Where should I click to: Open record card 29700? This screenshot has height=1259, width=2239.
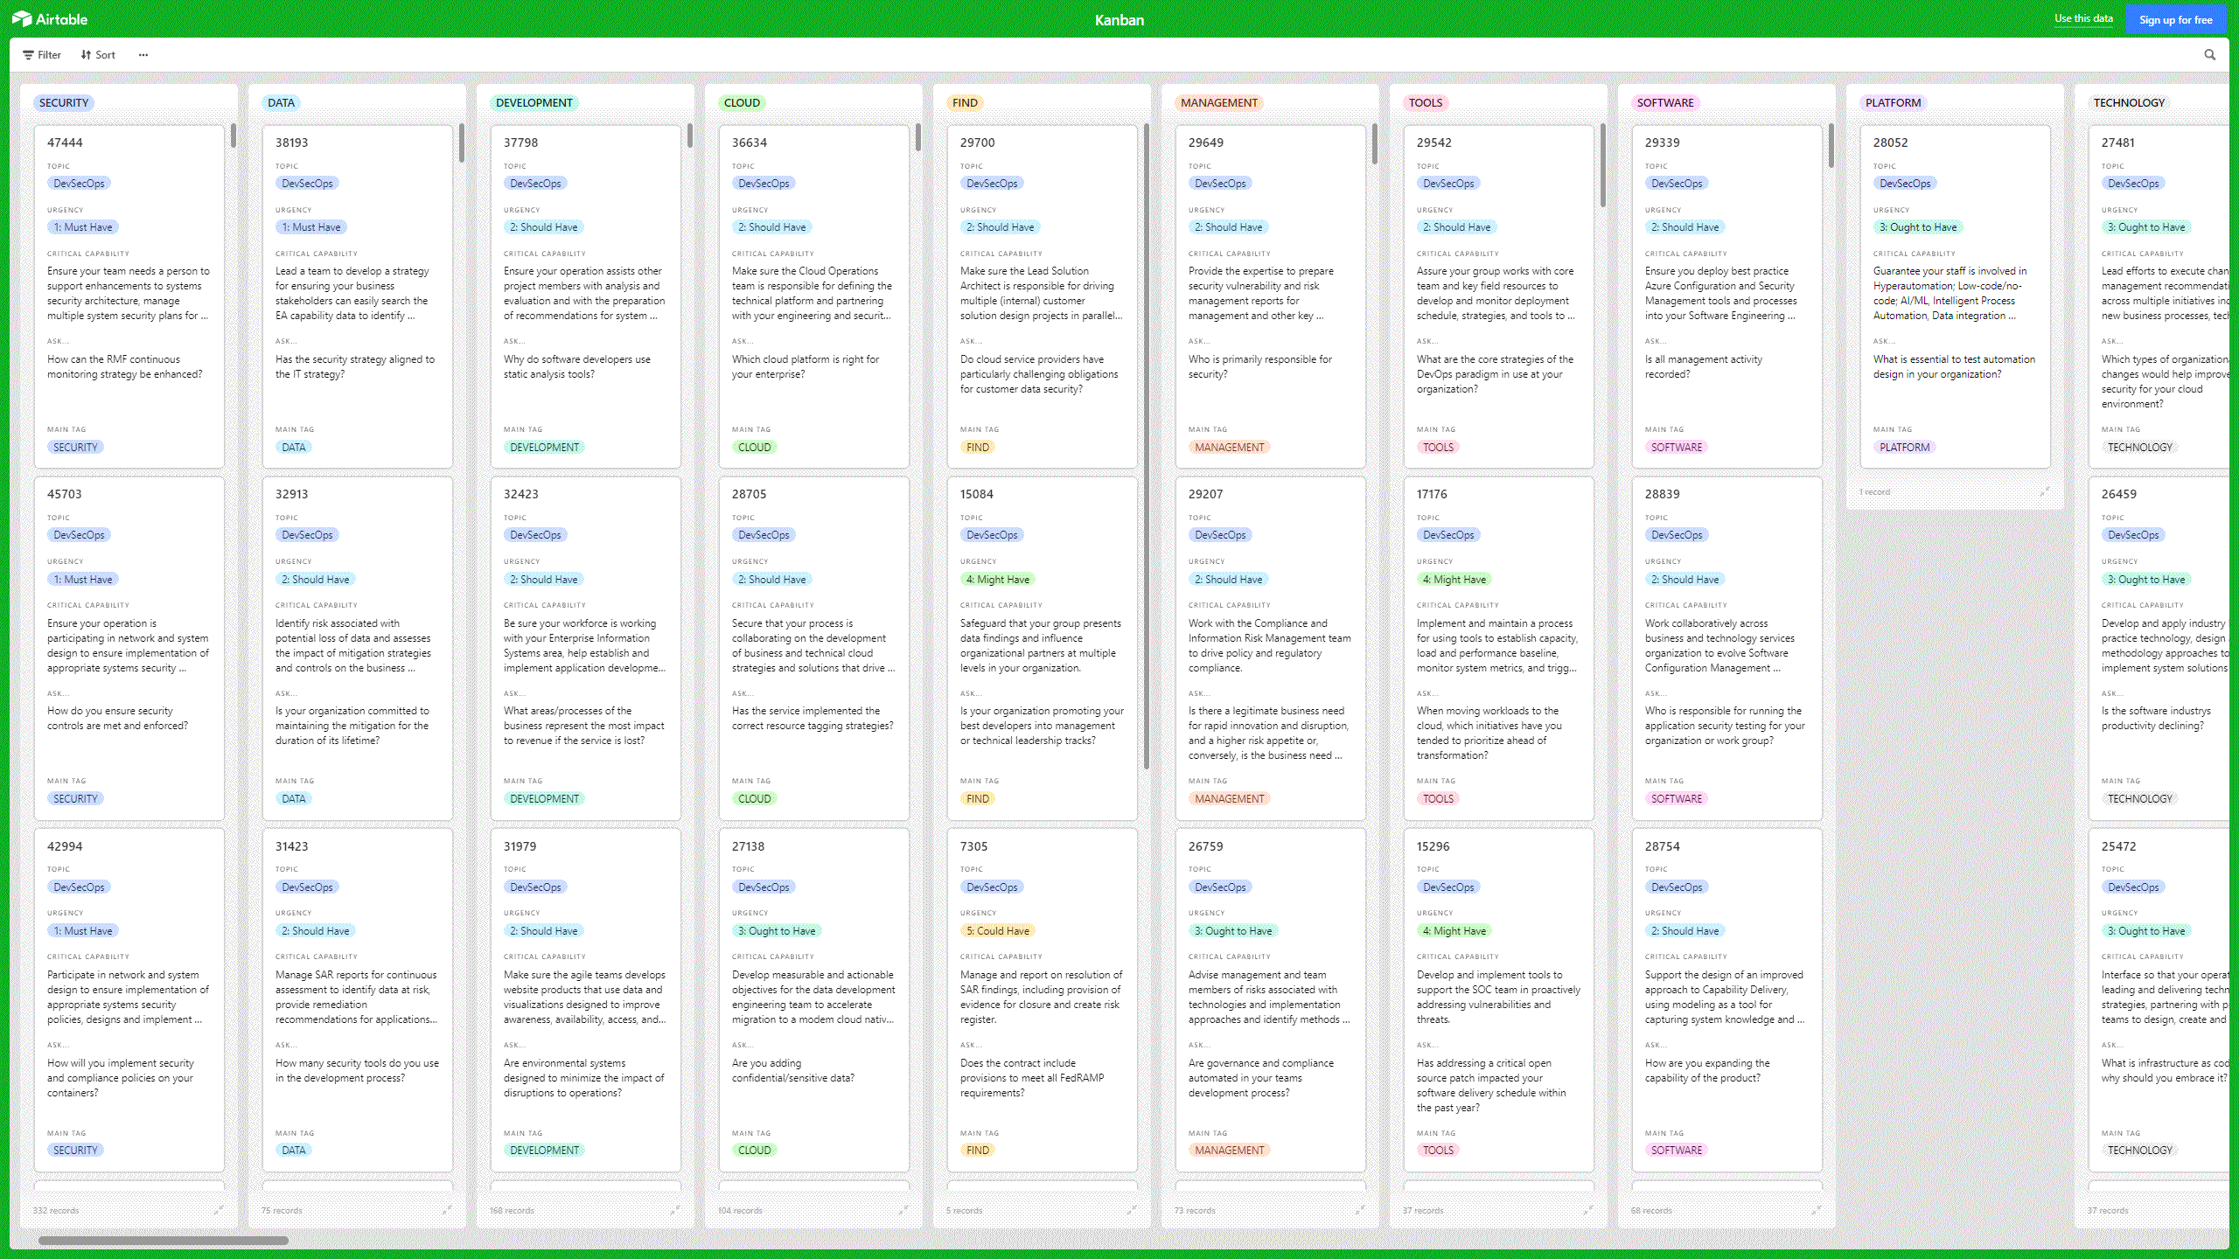coord(1043,296)
